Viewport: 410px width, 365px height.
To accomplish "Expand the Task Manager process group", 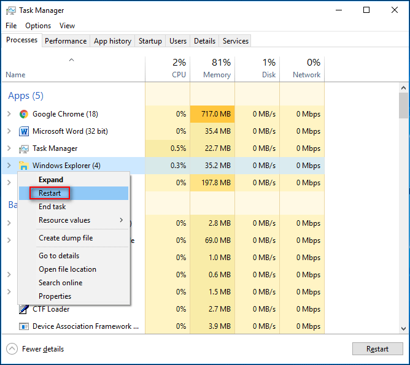I will point(9,148).
